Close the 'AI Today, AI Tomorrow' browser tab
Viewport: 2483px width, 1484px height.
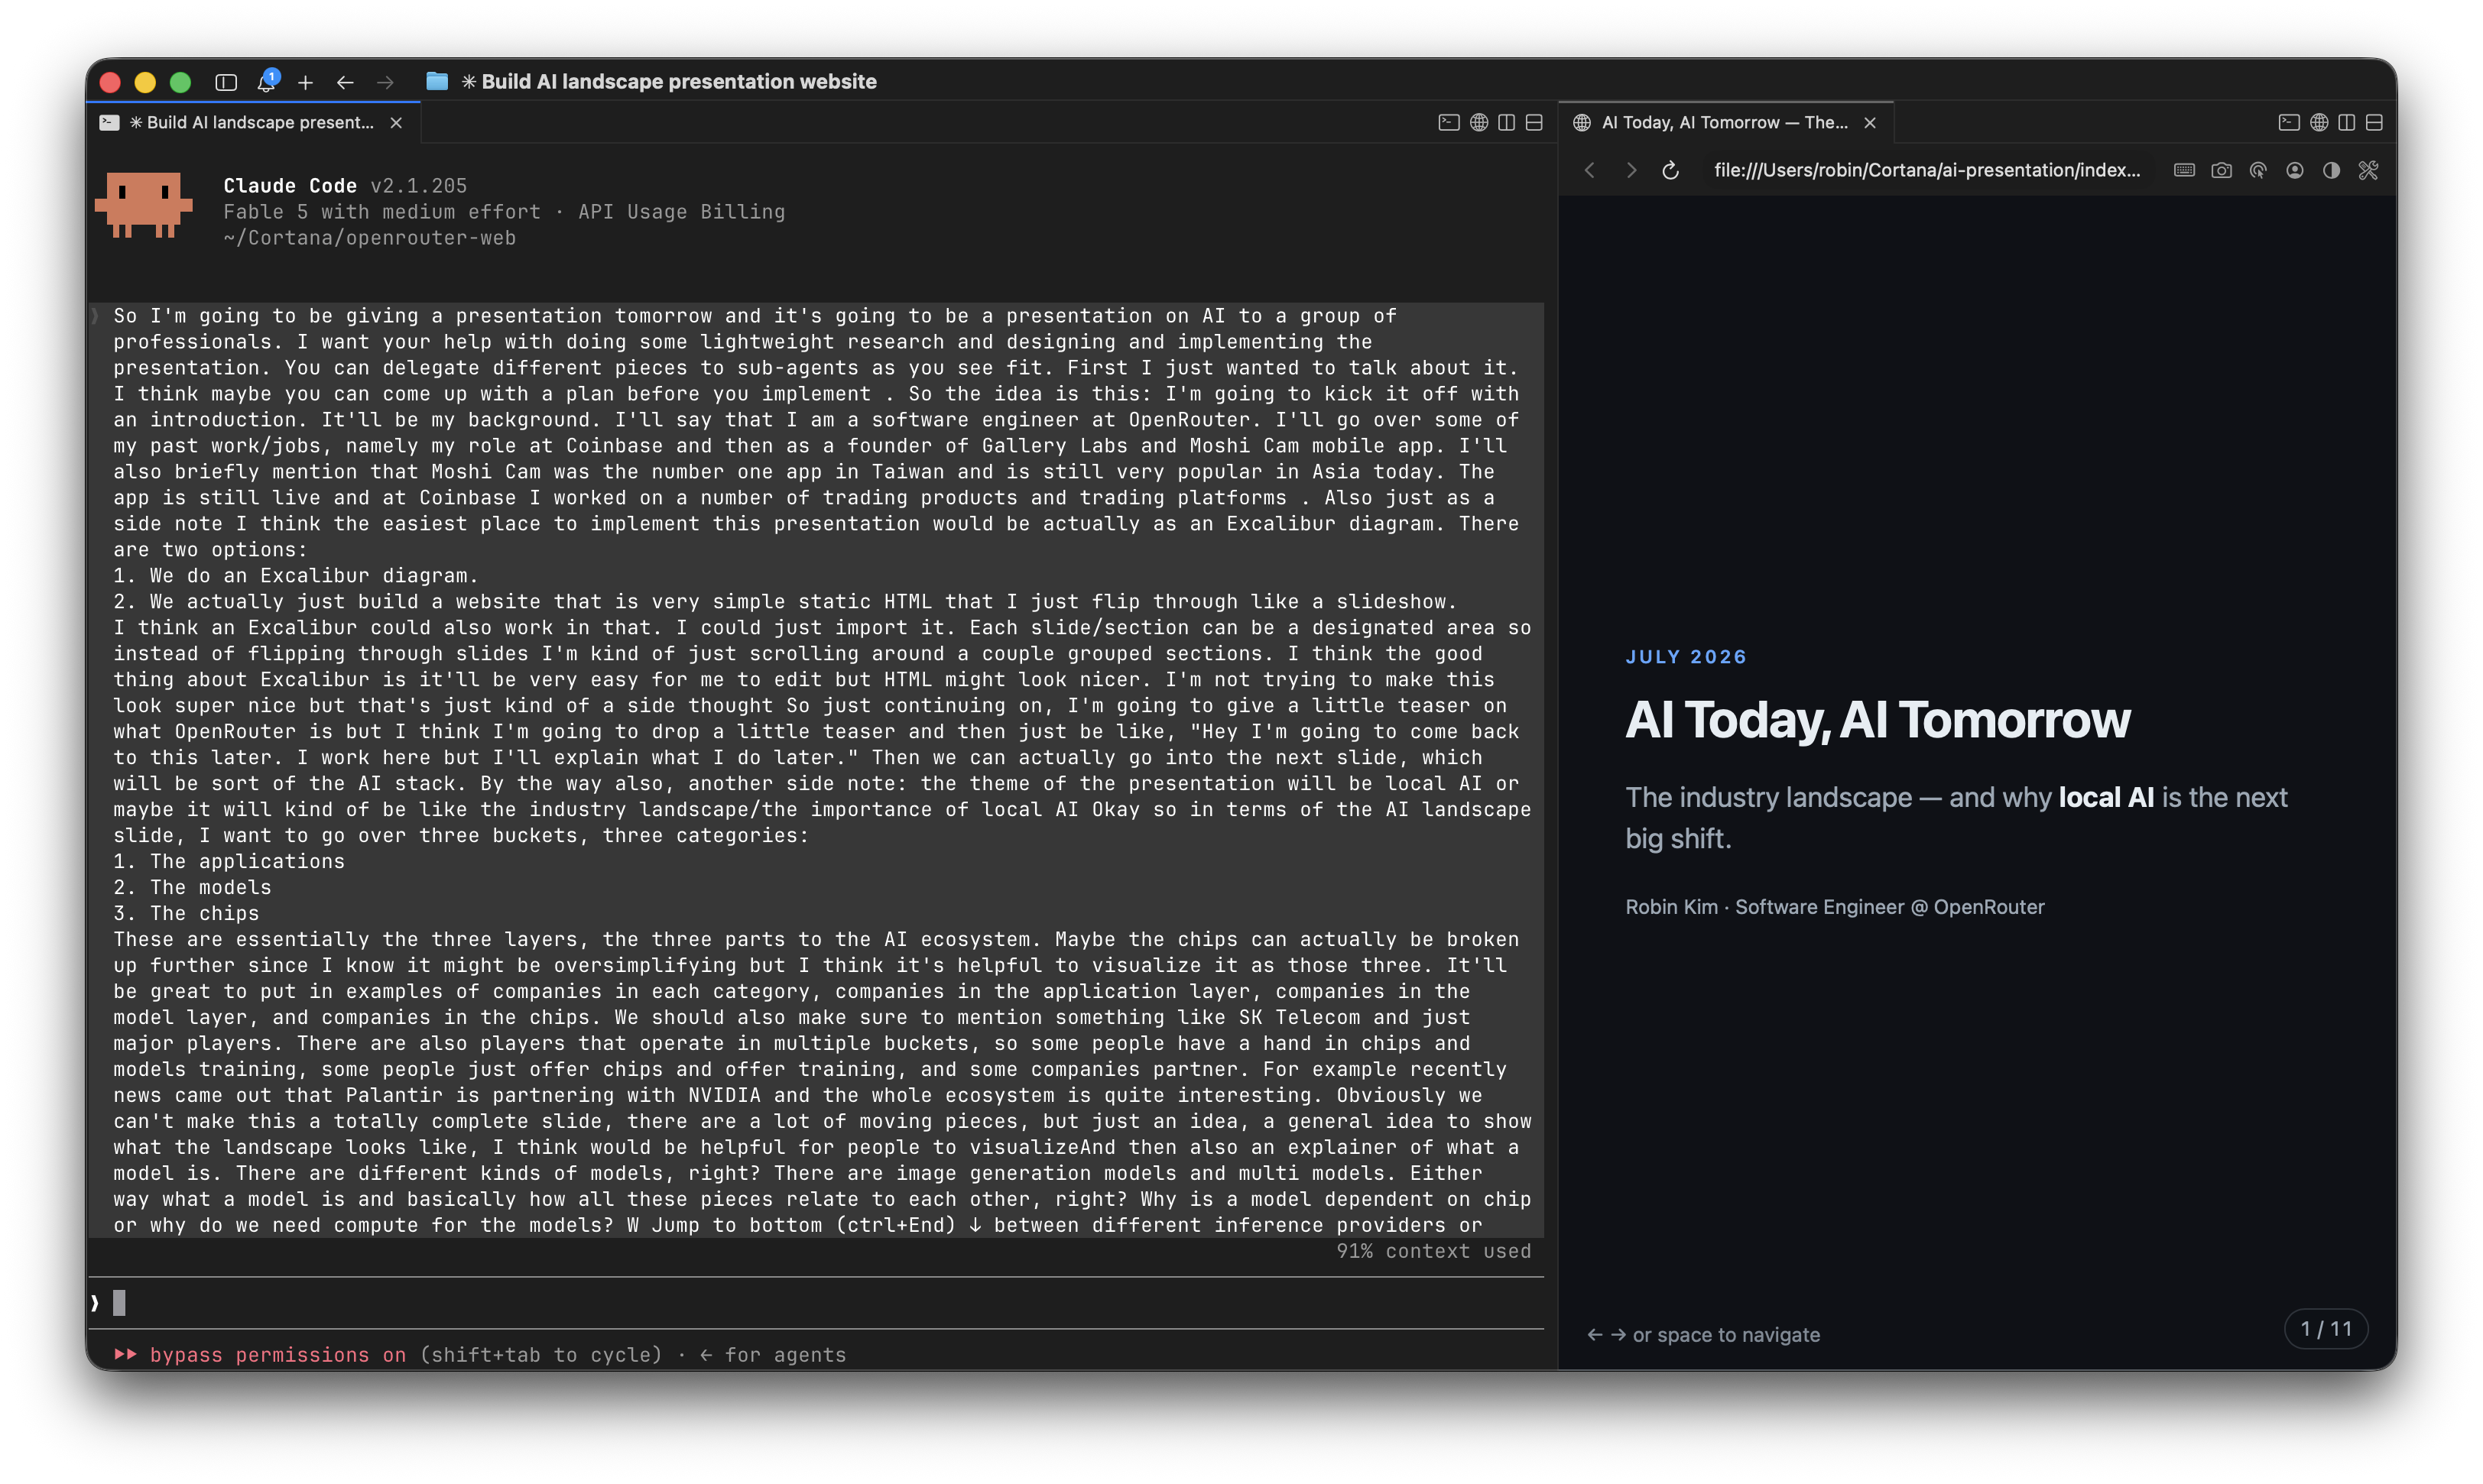tap(1870, 122)
